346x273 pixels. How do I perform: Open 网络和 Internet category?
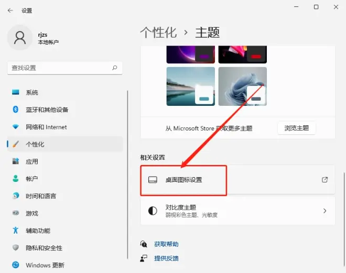pyautogui.click(x=65, y=127)
